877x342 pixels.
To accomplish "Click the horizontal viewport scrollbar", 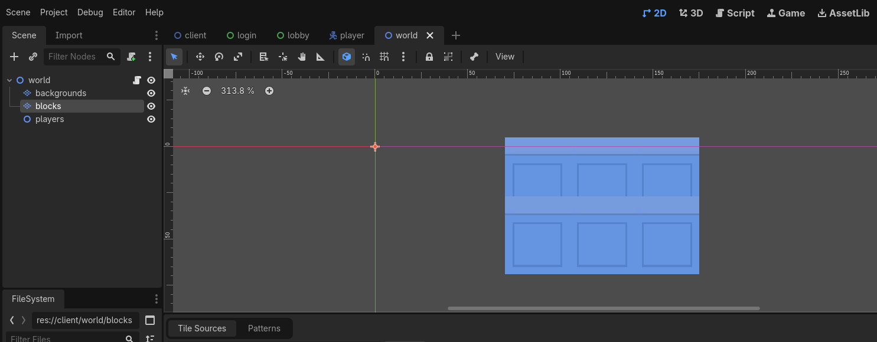I will tap(603, 308).
